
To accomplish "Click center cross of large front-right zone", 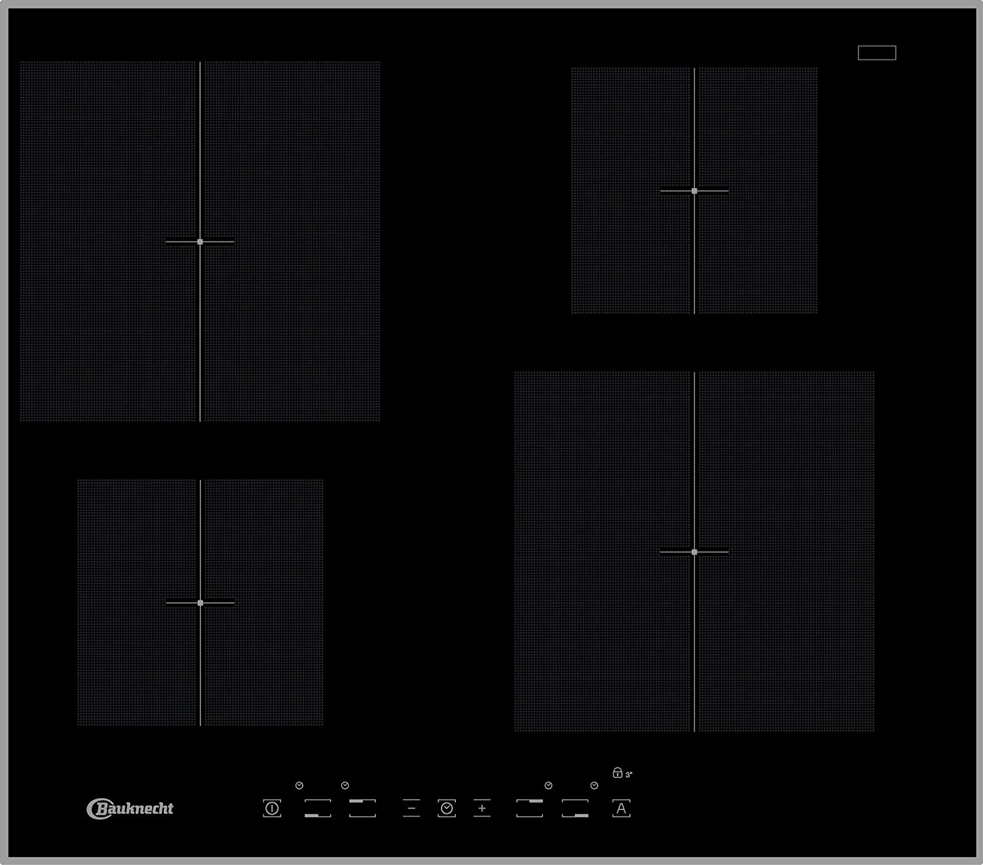I will [694, 552].
